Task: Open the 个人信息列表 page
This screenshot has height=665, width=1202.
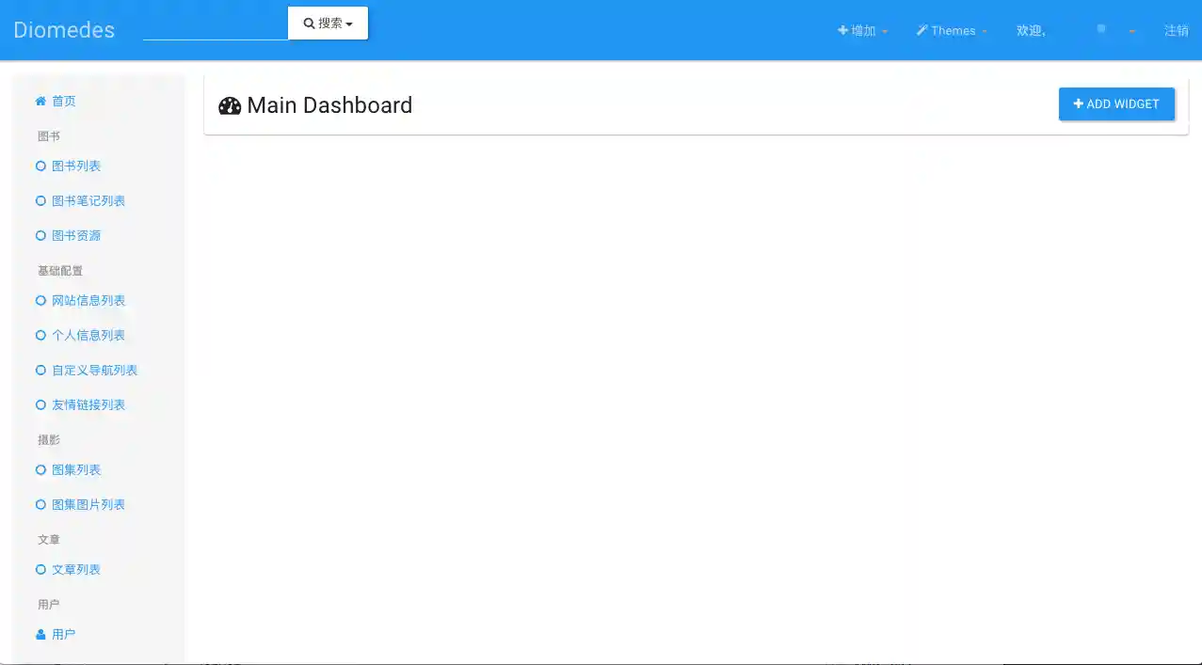Action: coord(88,335)
